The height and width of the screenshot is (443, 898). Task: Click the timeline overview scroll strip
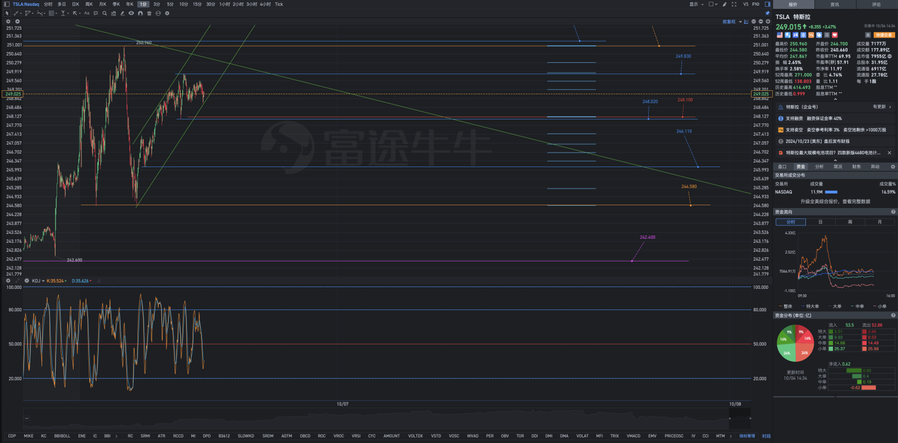click(387, 418)
